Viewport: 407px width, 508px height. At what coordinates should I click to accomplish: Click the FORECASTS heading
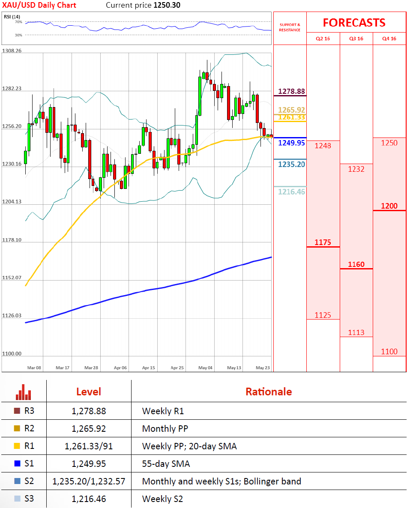coord(354,23)
